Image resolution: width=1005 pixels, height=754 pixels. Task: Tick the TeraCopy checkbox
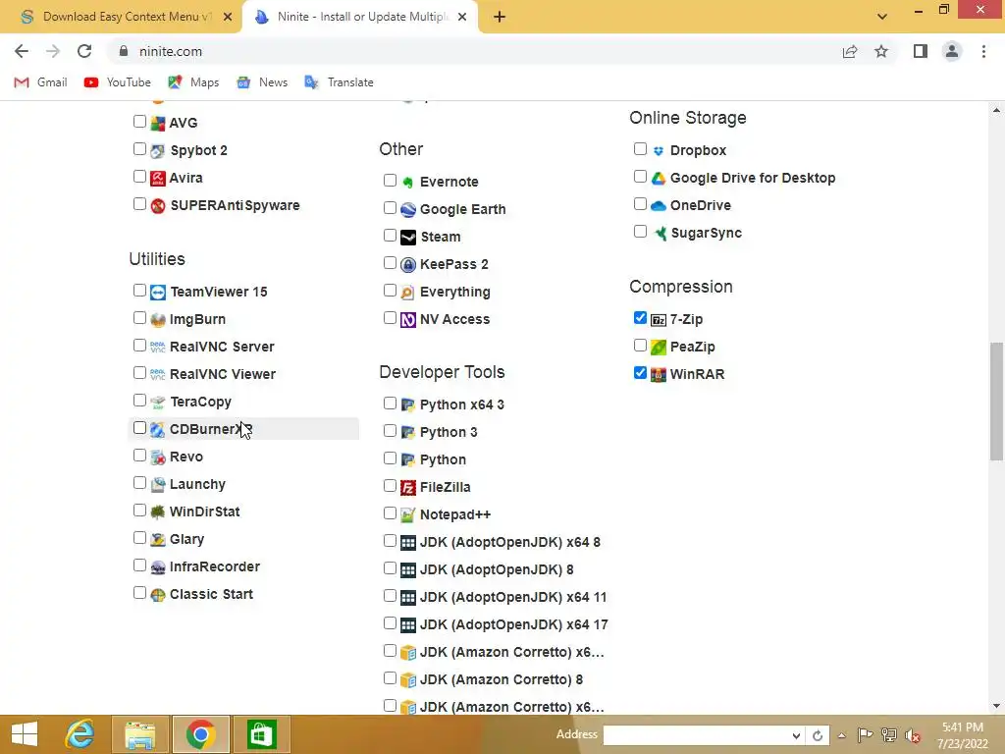[139, 401]
